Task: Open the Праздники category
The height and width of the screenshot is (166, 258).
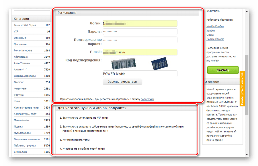Action: (20, 44)
